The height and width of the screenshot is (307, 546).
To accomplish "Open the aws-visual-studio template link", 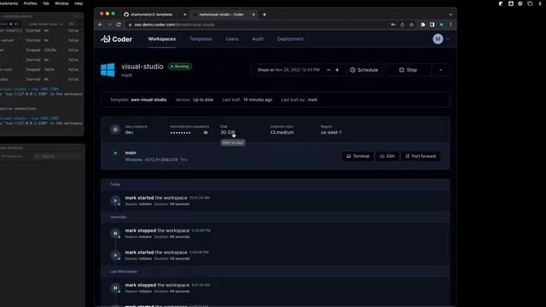I will tap(148, 100).
